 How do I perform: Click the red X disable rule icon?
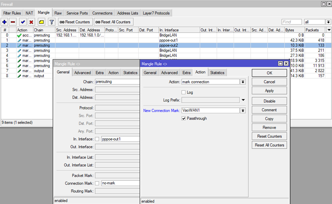(31, 22)
